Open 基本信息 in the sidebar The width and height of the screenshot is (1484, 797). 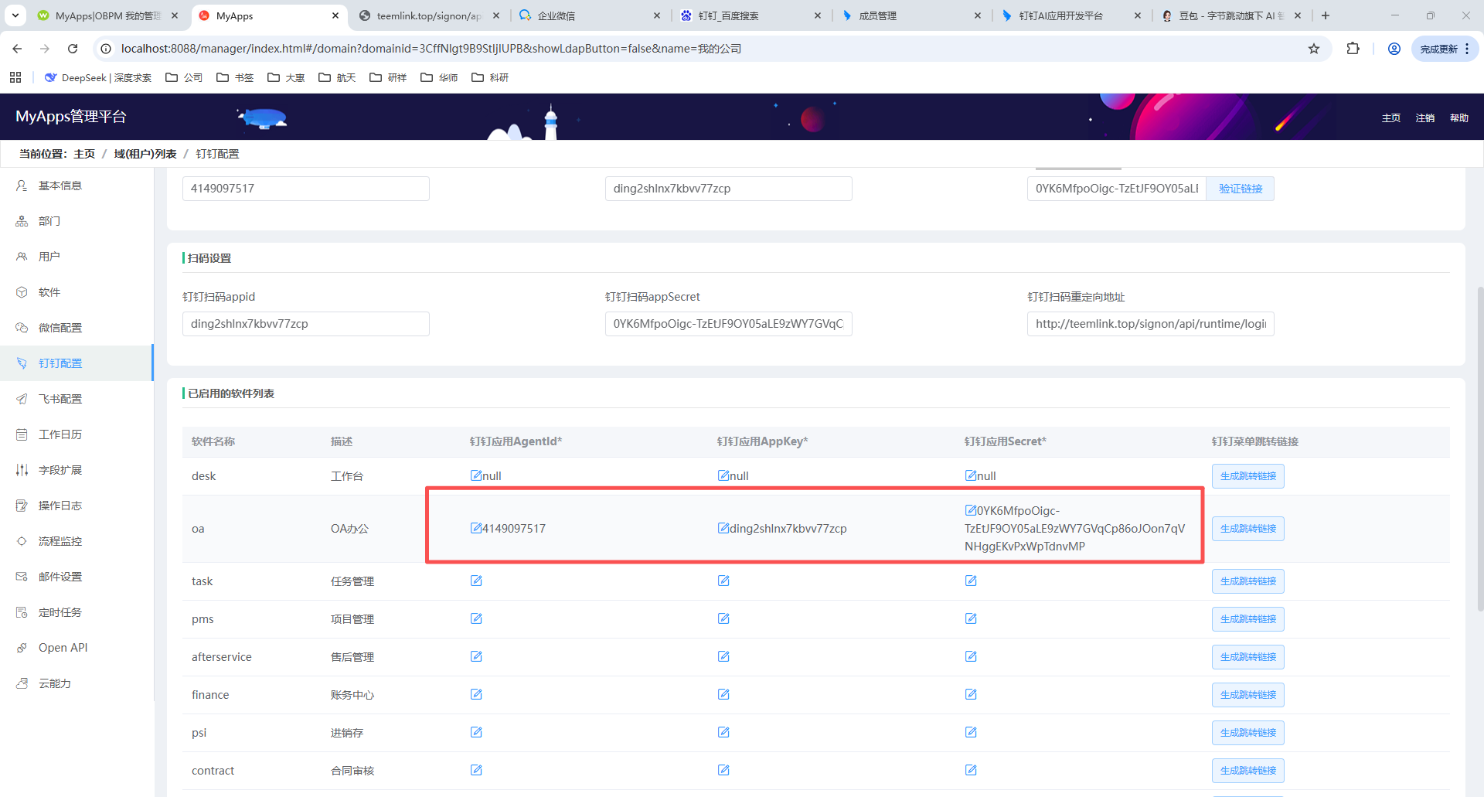pos(77,186)
